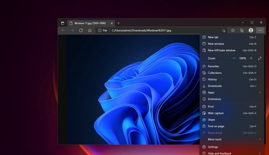The image size is (269, 155).
Task: Click the address bar file path
Action: (142, 30)
